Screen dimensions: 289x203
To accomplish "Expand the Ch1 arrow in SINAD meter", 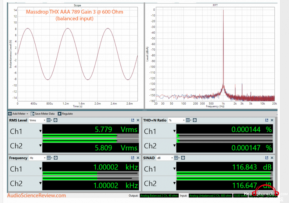I will coord(174,169).
